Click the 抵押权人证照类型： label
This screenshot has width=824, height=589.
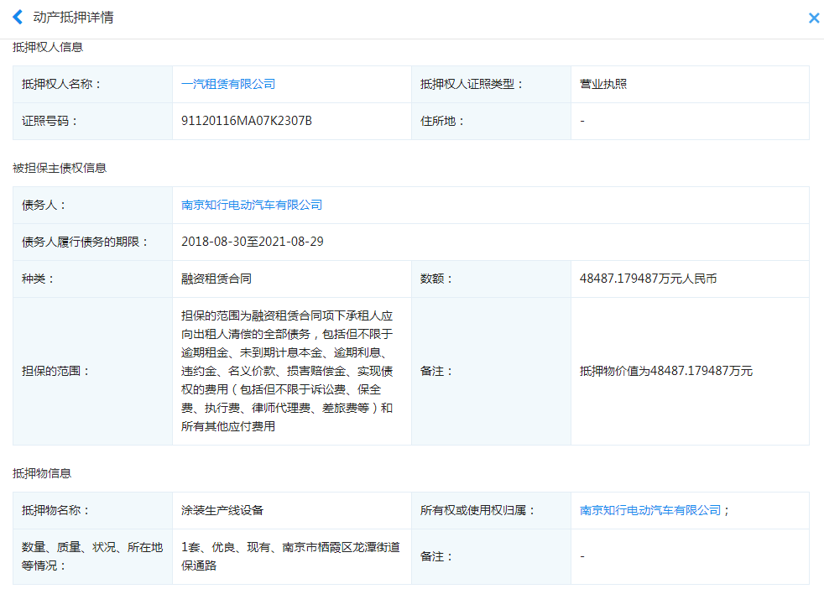(472, 84)
